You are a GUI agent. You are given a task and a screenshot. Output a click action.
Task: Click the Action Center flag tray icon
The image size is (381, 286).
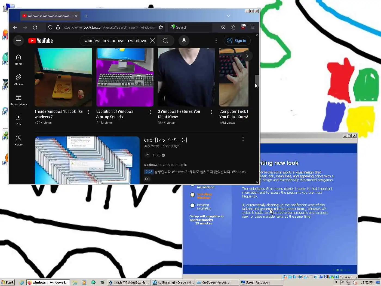click(x=342, y=282)
